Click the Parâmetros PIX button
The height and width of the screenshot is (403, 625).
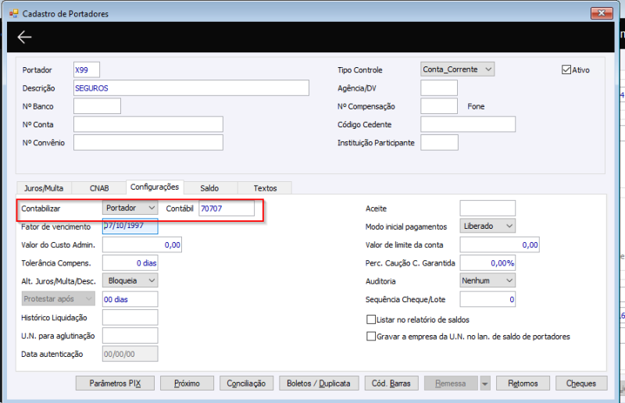coord(115,383)
